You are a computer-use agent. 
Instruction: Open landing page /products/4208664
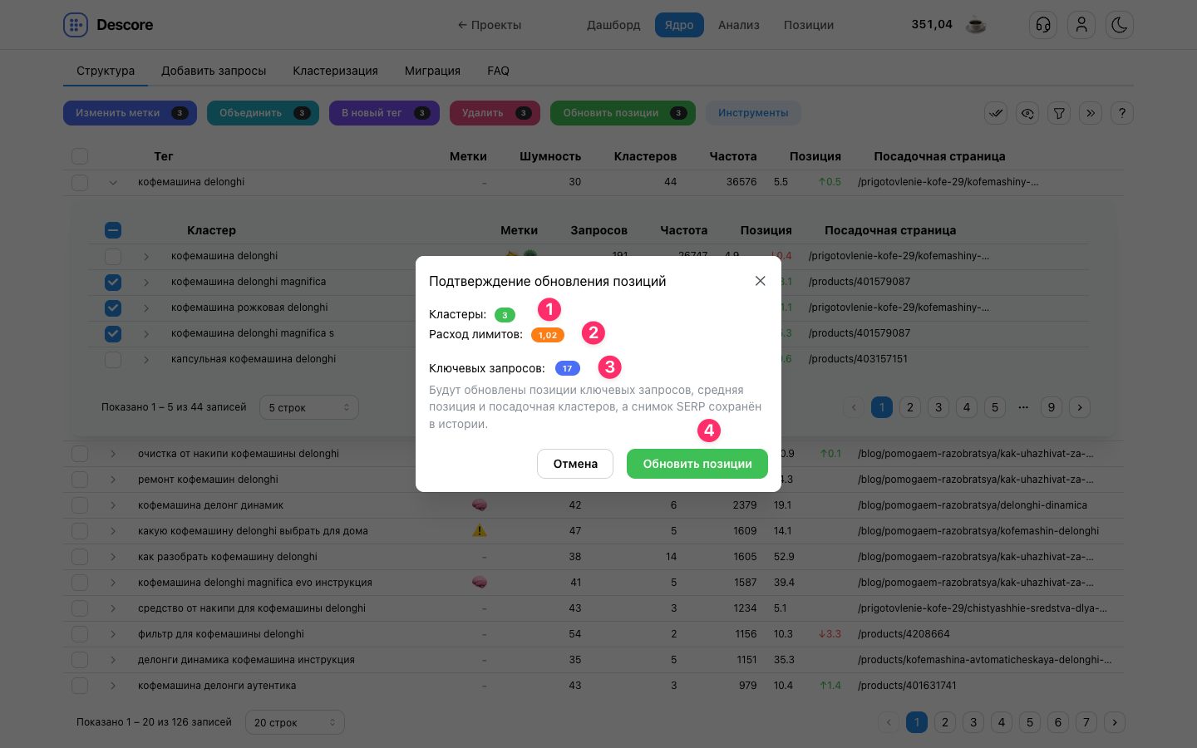point(904,634)
